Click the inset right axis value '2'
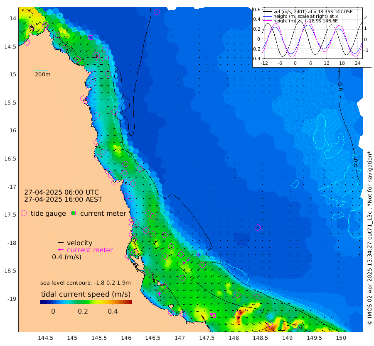Image resolution: width=374 pixels, height=346 pixels. [x=365, y=17]
